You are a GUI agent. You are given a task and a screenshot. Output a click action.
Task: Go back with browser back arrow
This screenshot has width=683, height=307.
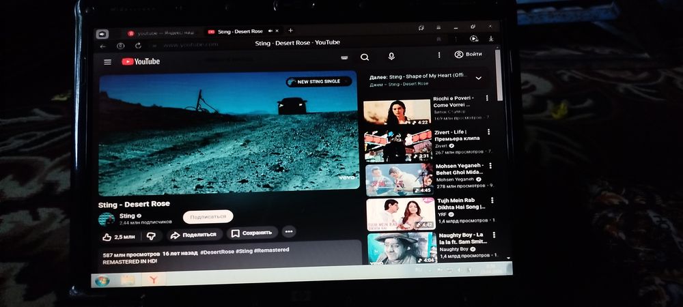coord(103,46)
